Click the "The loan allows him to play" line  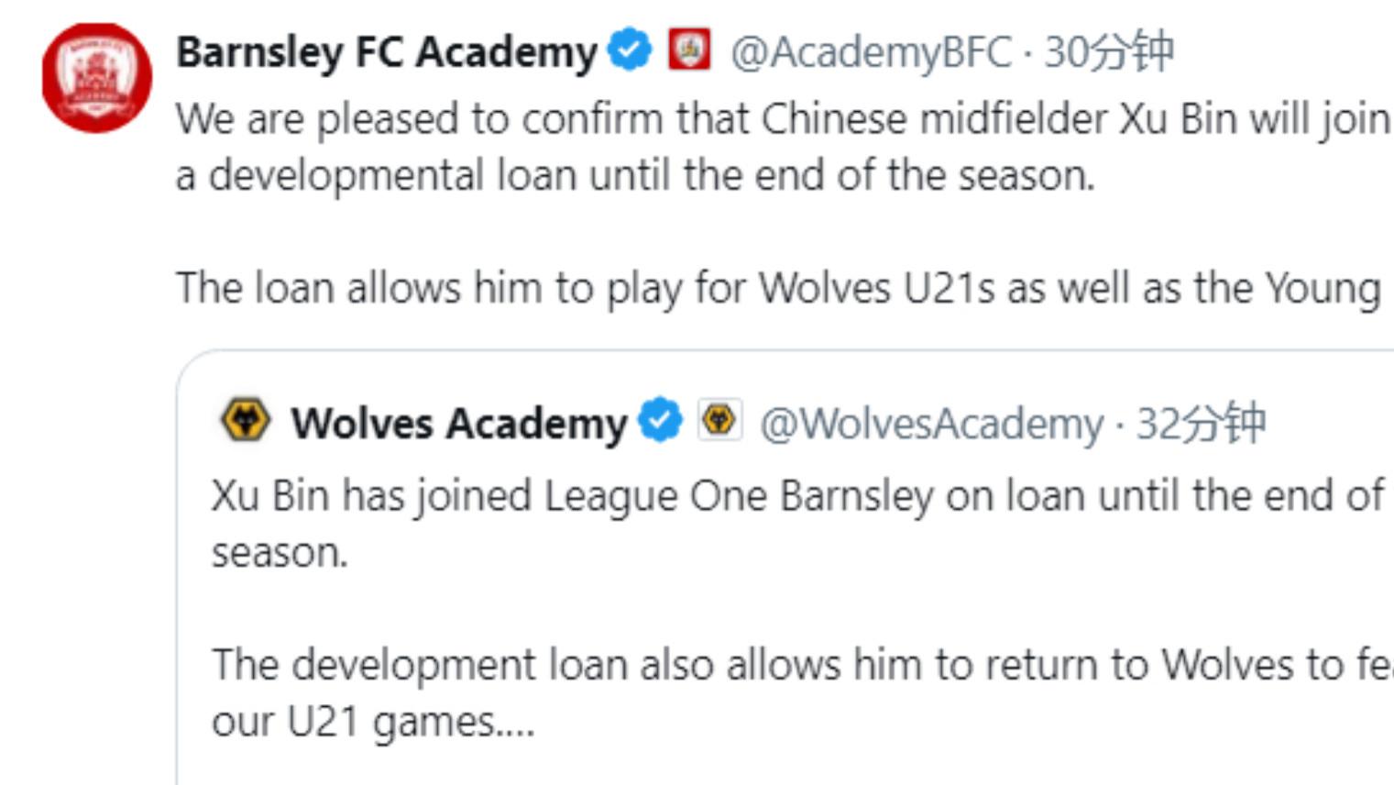(x=777, y=288)
